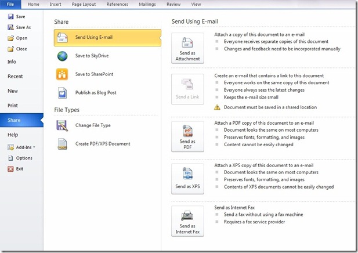Click the Save text in sidebar
The height and width of the screenshot is (253, 358).
coord(20,16)
